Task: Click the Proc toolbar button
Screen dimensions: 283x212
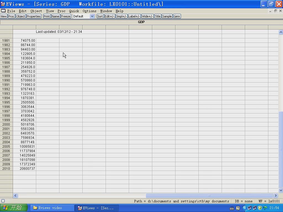Action: (x=11, y=16)
